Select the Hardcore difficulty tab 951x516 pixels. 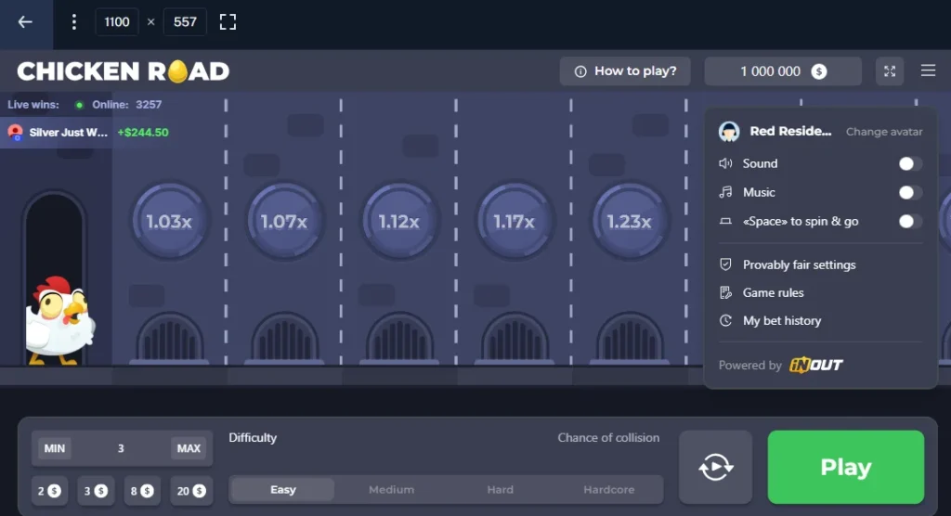pos(609,489)
